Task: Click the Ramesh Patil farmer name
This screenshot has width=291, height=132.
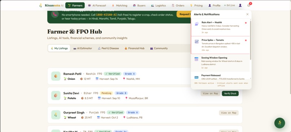Action: click(72, 74)
